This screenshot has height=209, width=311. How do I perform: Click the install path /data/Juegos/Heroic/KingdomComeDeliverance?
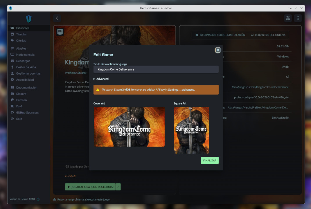click(260, 87)
